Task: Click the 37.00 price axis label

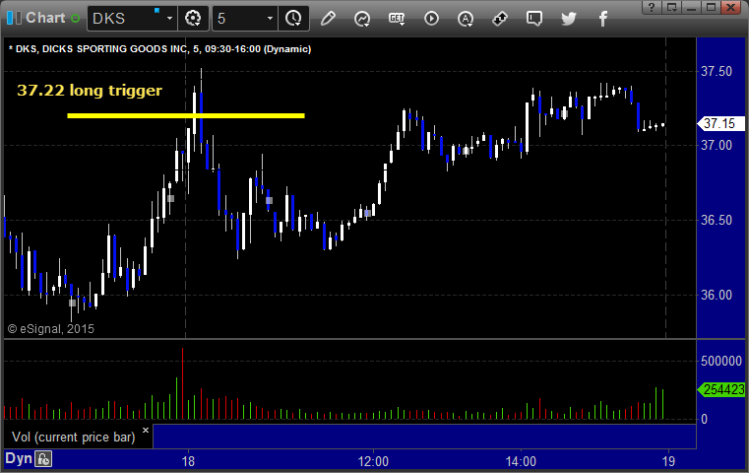Action: coord(717,146)
